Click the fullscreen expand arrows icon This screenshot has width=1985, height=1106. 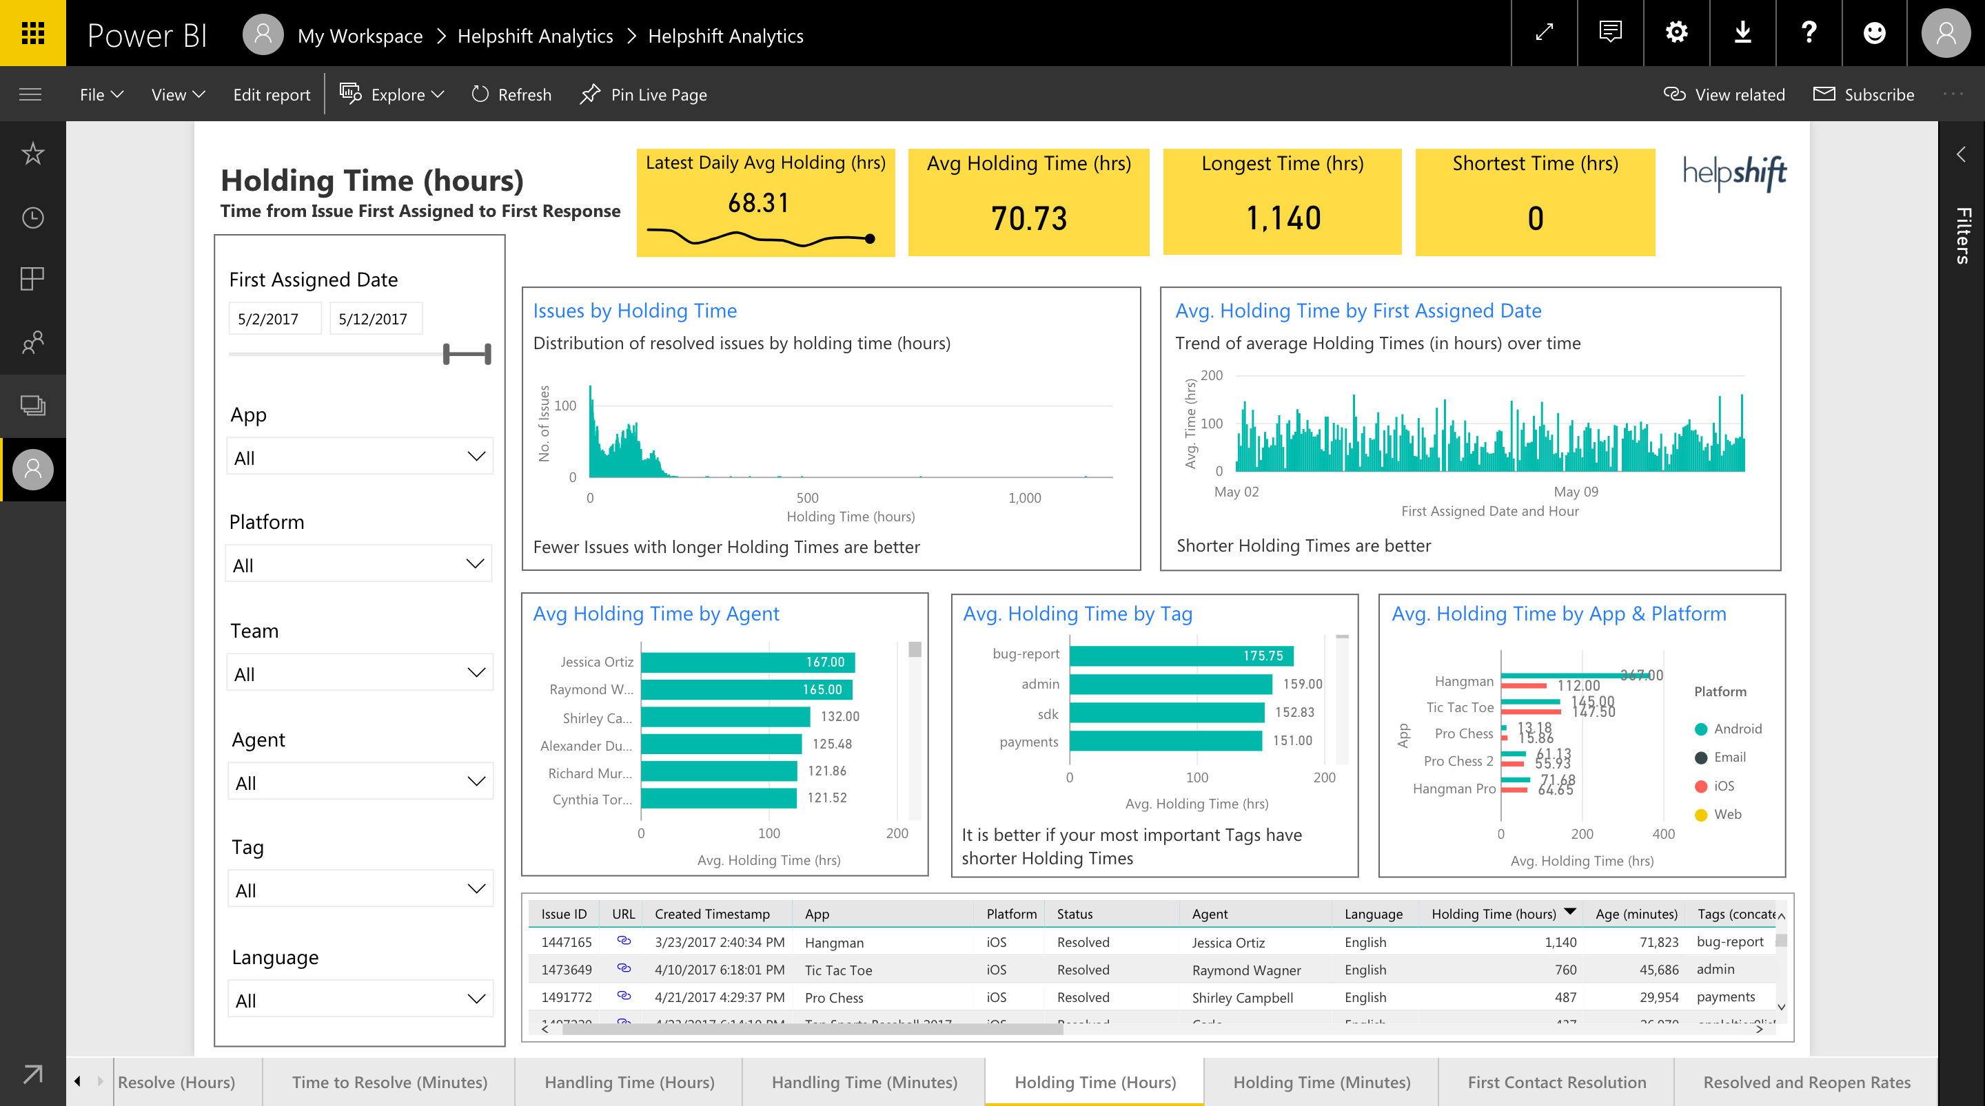1544,33
